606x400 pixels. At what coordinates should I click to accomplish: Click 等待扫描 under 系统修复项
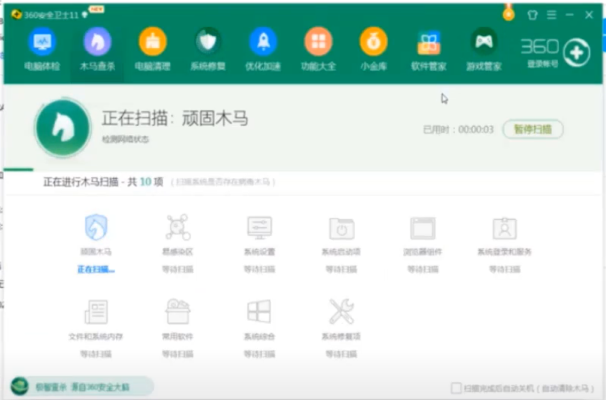click(341, 354)
